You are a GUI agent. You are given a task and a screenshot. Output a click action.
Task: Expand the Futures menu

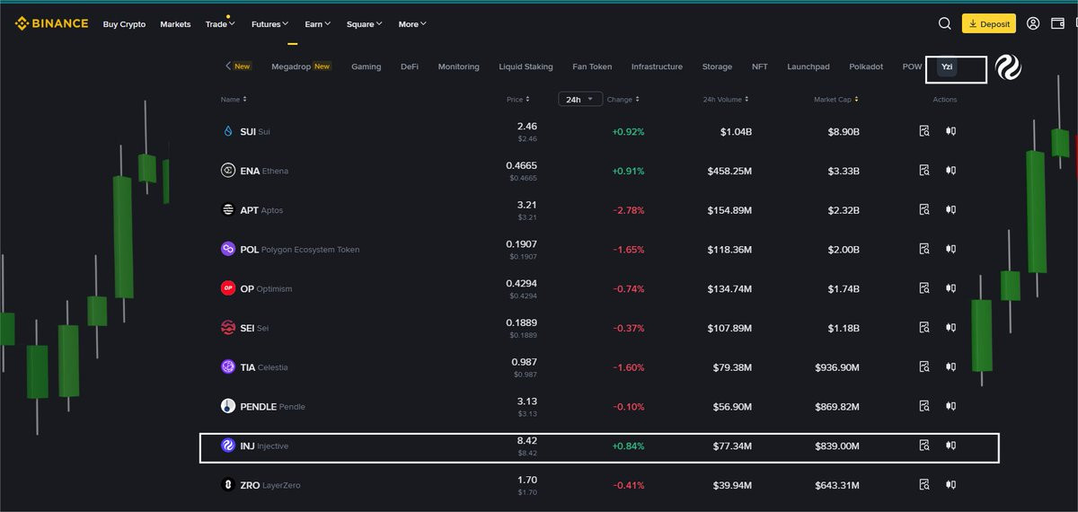point(269,24)
